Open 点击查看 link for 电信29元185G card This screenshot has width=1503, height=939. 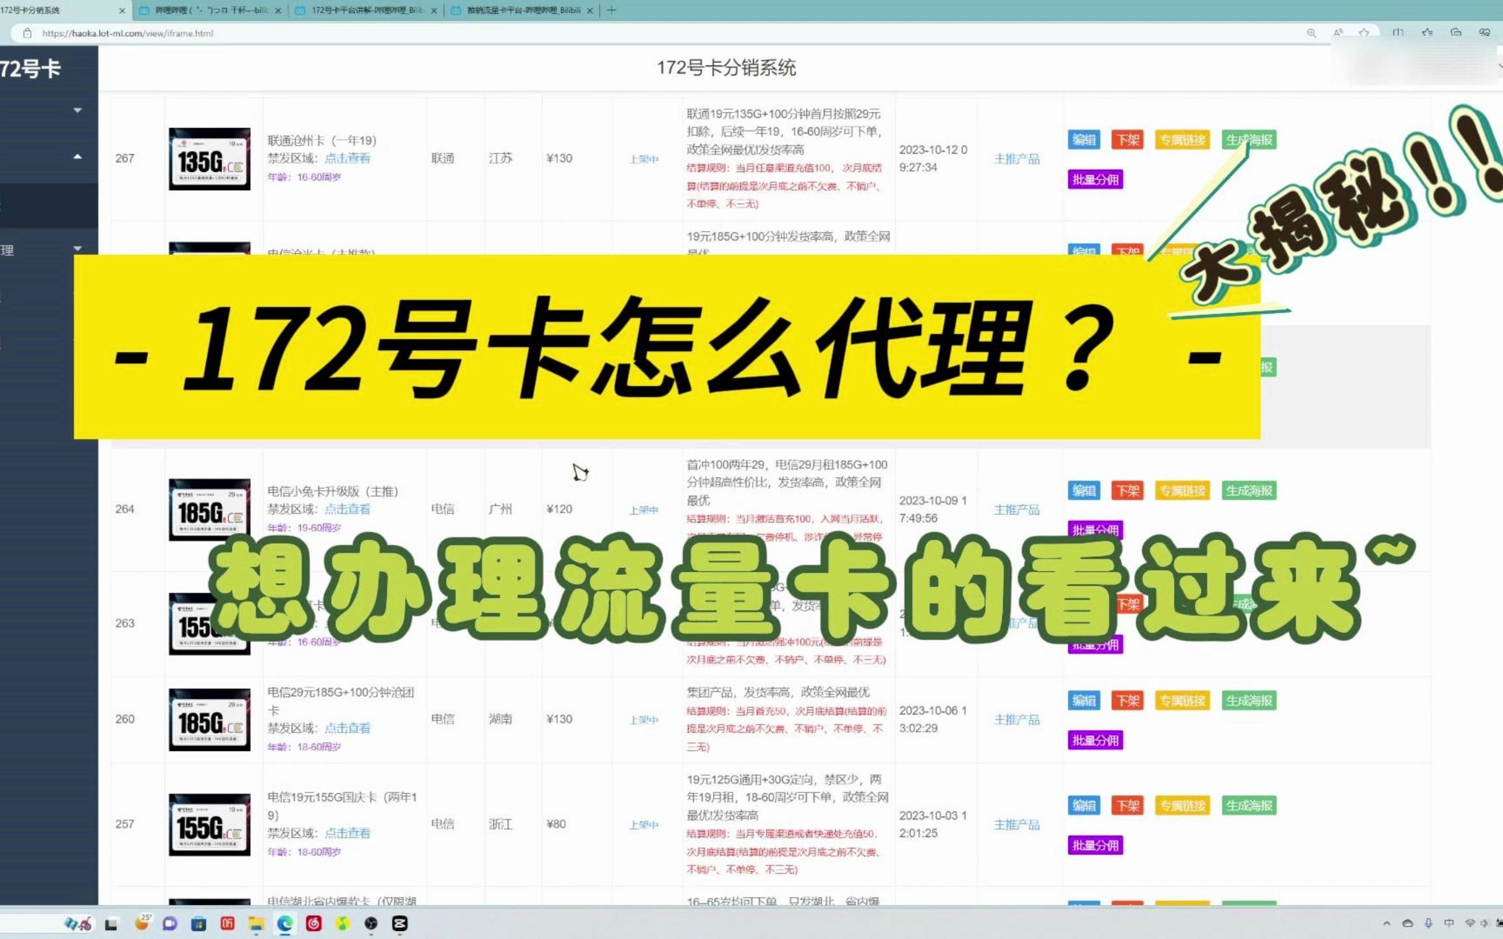click(x=347, y=728)
